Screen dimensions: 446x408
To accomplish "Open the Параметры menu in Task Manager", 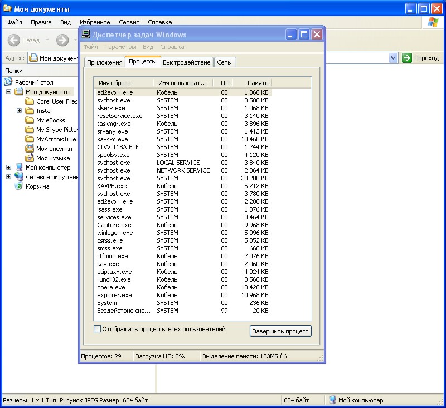I will [120, 47].
